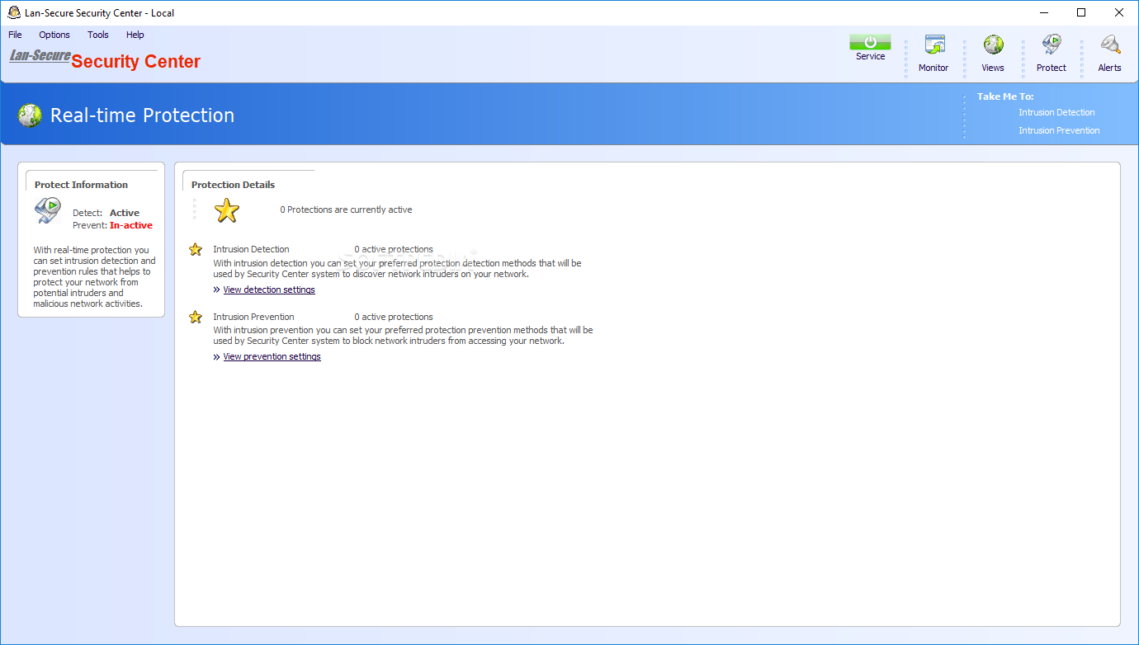Viewport: 1139px width, 645px height.
Task: Click the large star protections icon
Action: pyautogui.click(x=227, y=210)
